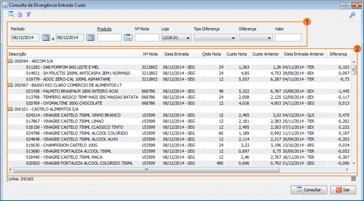Viewport: 364px width, 201px height.
Task: Sort by the Qtde Nota column header
Action: (x=212, y=54)
